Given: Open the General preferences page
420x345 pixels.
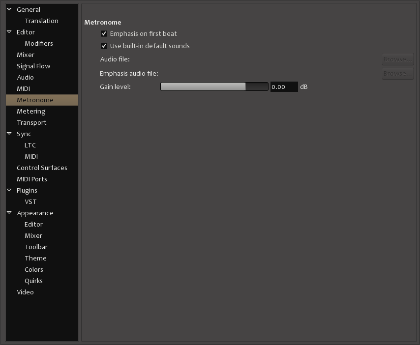Looking at the screenshot, I should tap(29, 10).
